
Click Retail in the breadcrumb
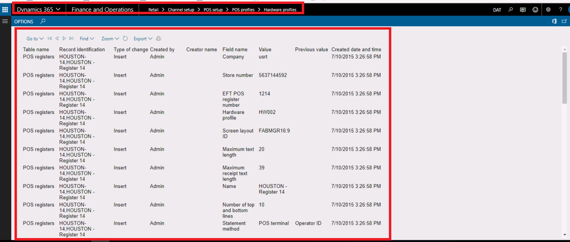[x=153, y=10]
